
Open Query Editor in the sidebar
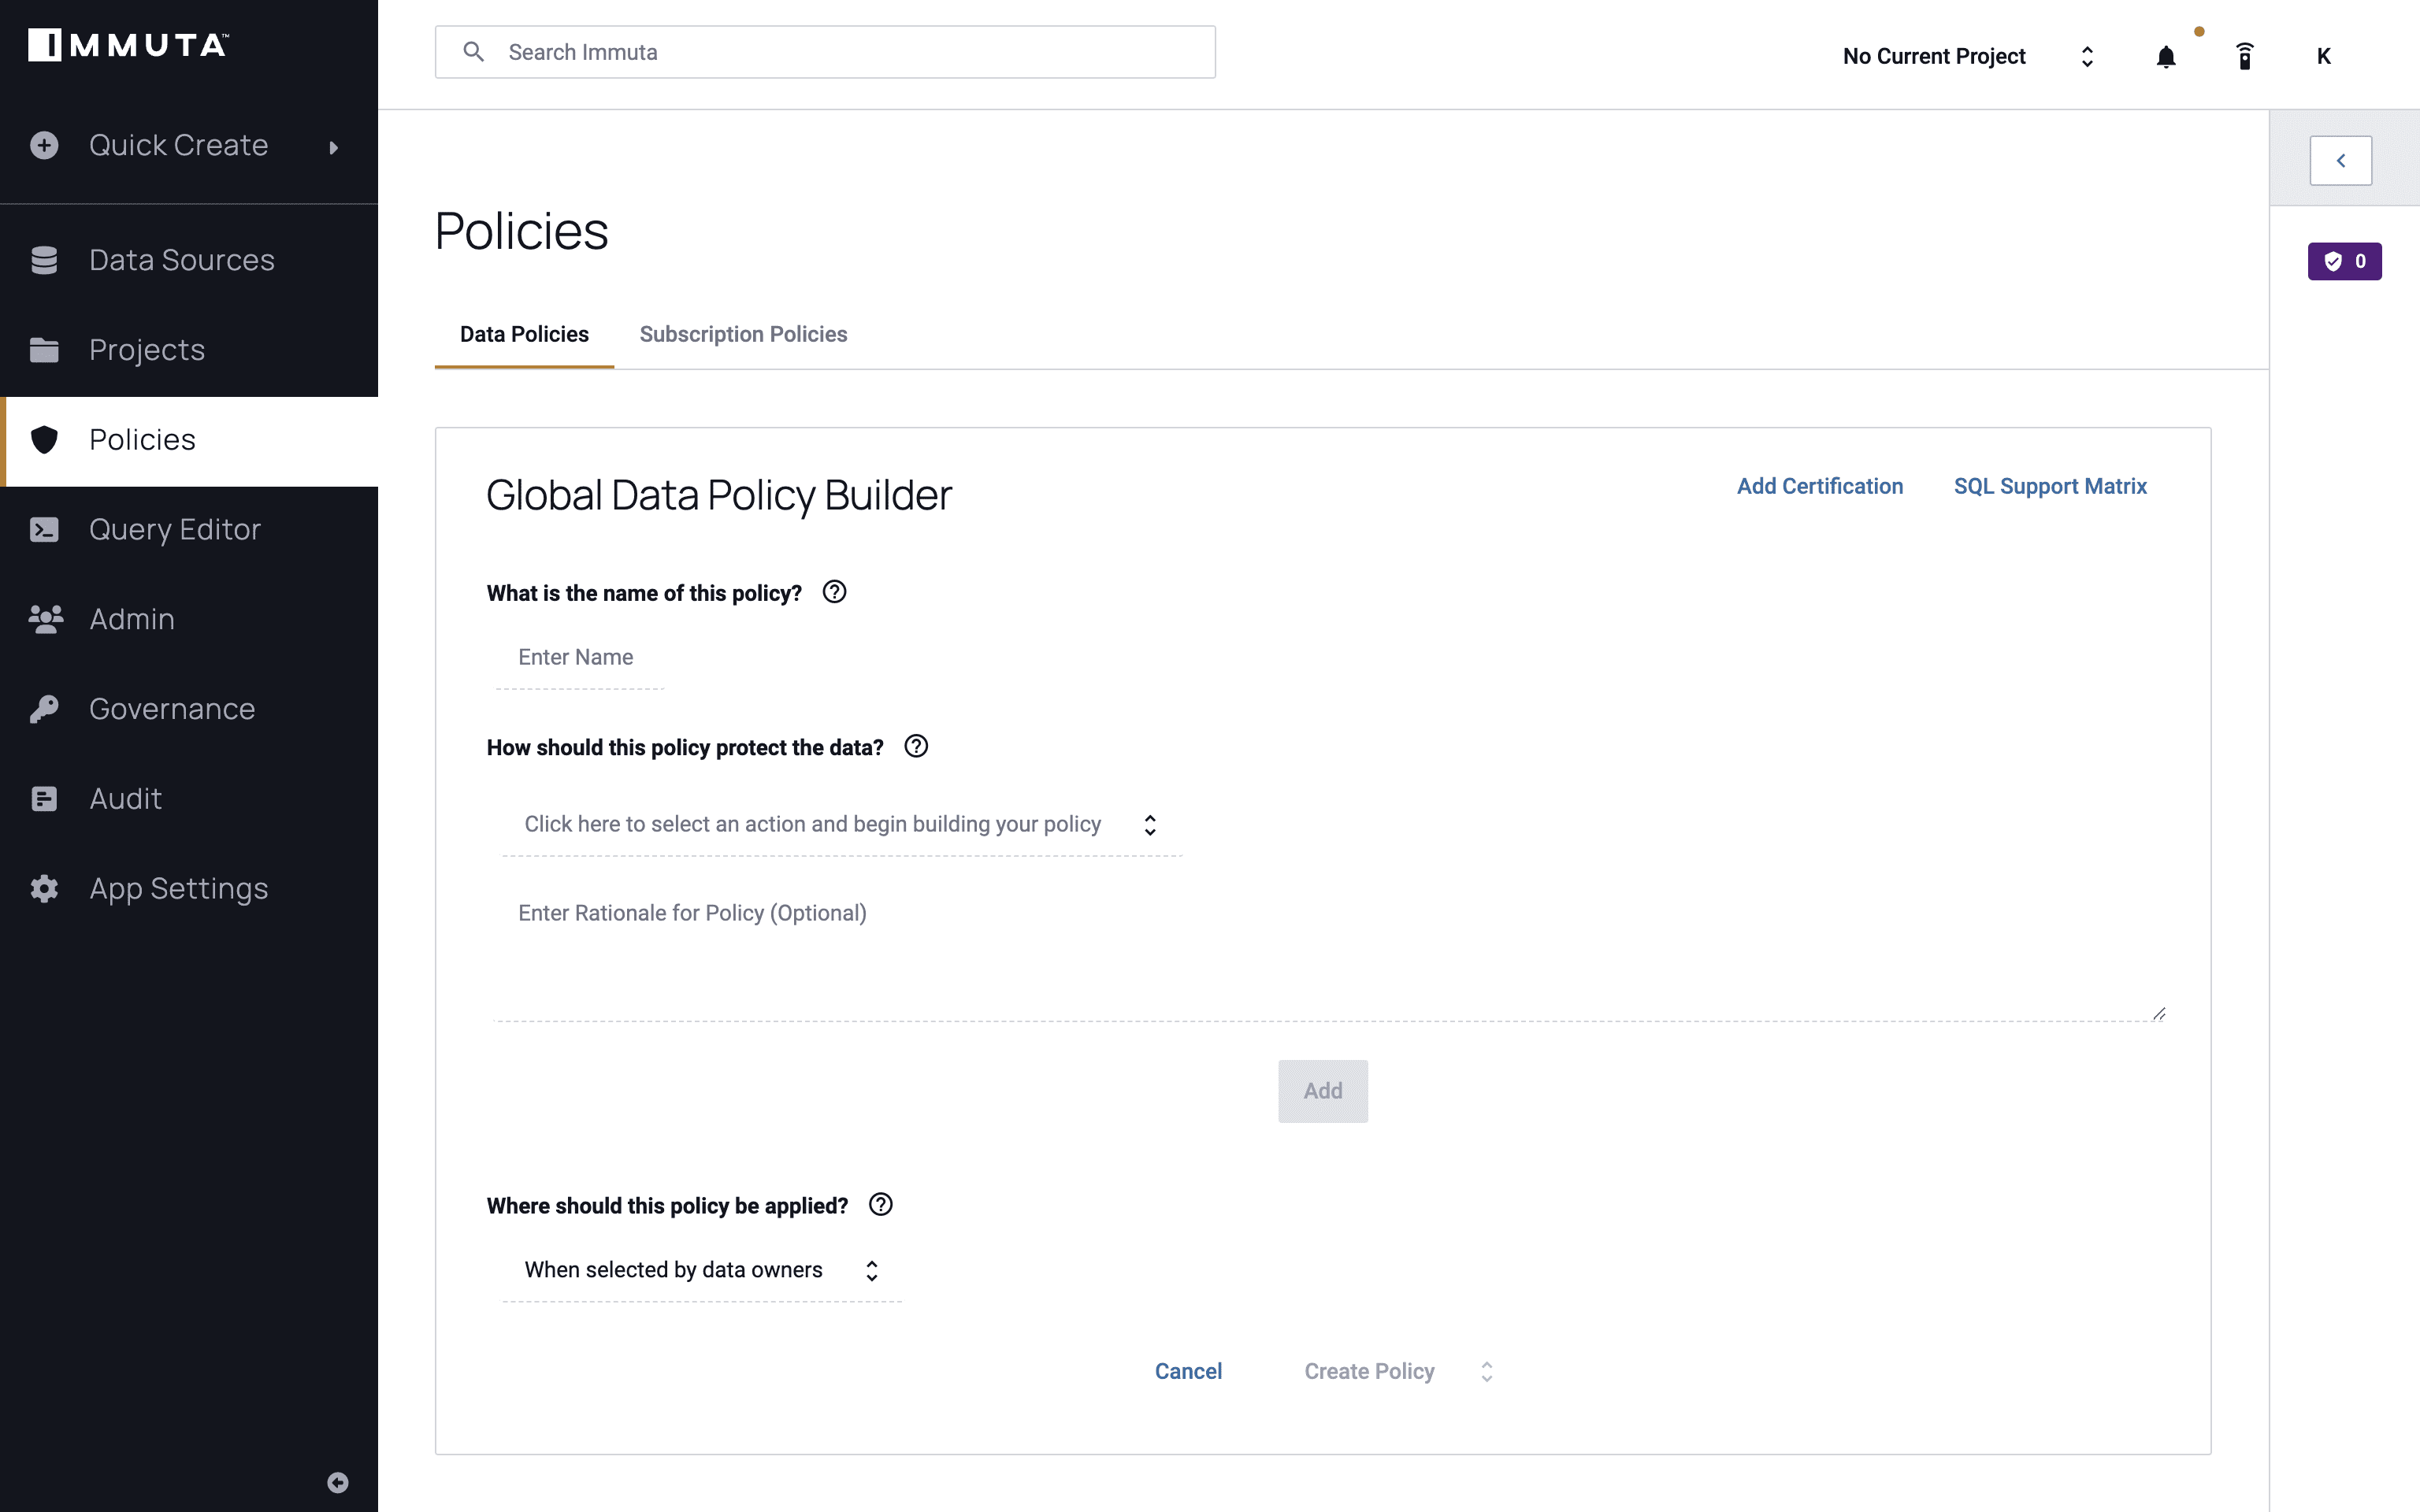[x=189, y=529]
